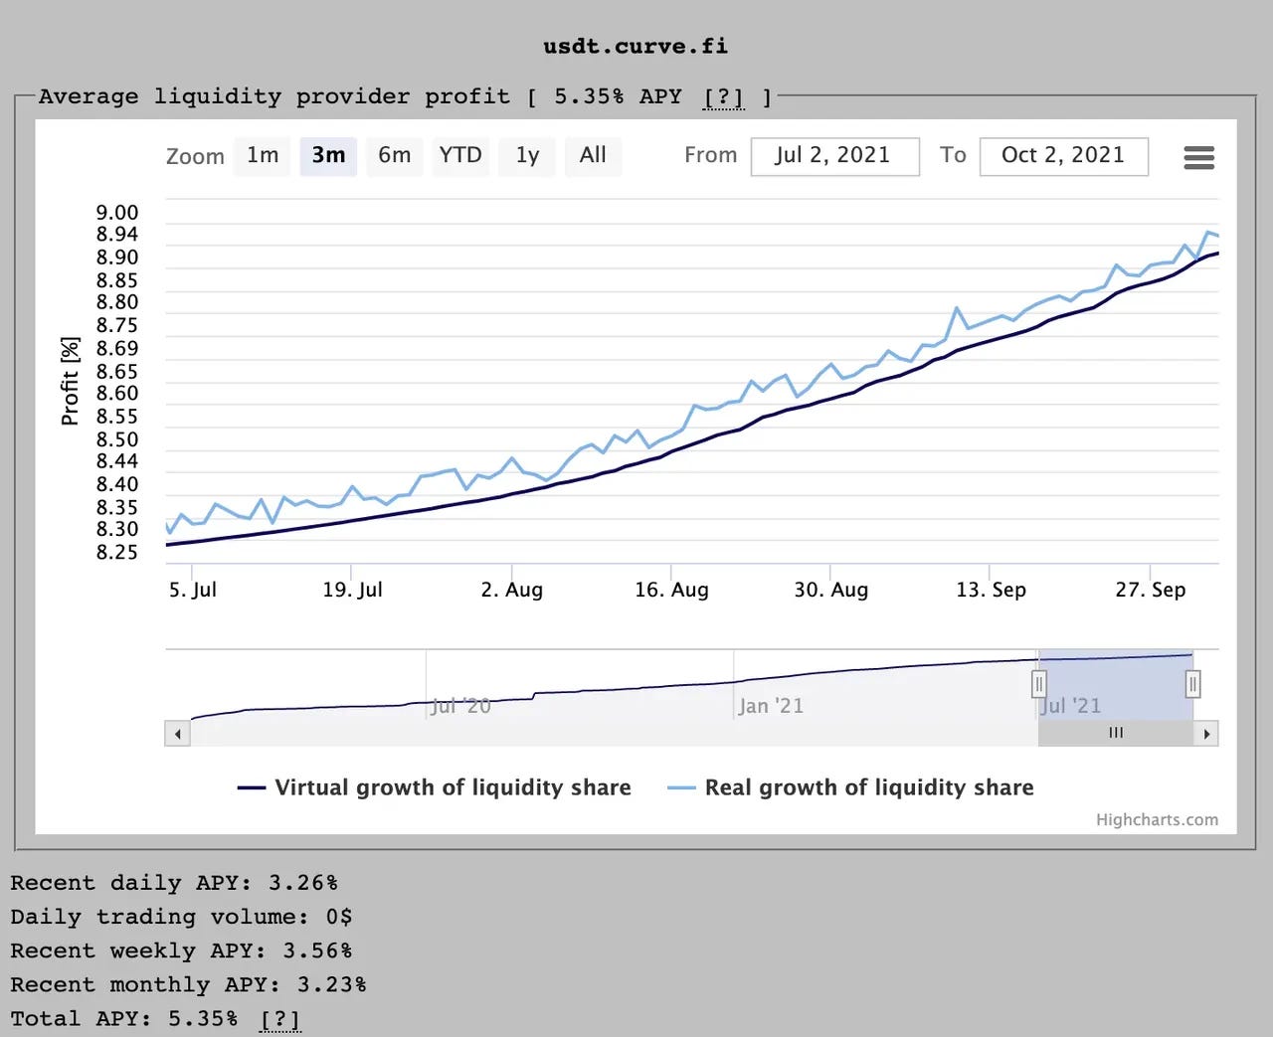Click the Recent weekly APY: 3.56% line

point(181,951)
